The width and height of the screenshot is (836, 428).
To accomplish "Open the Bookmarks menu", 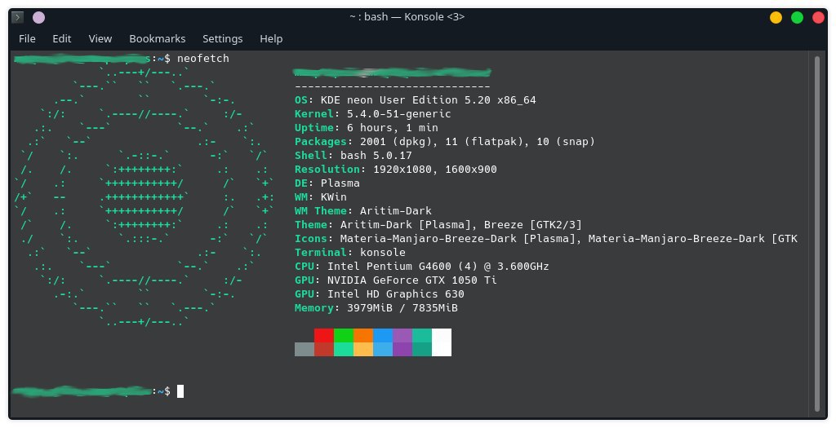I will (x=157, y=39).
